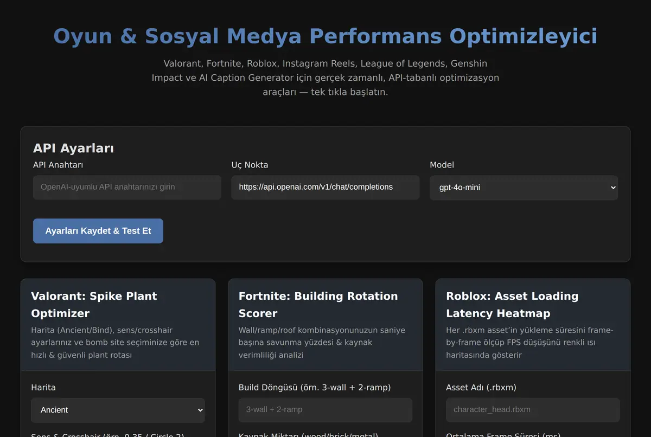
Task: Click the Build Döngüsü (örn. 3-wall + 2-ramp) label
Action: [x=315, y=388]
